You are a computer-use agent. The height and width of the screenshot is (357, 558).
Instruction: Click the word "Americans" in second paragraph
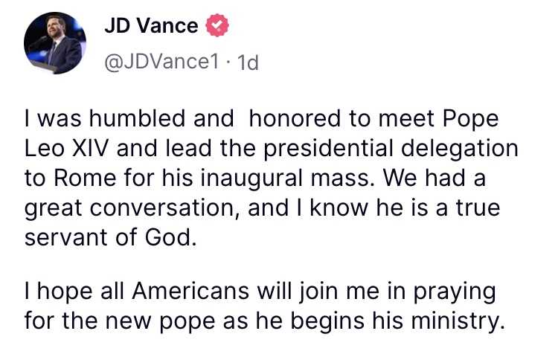(190, 292)
